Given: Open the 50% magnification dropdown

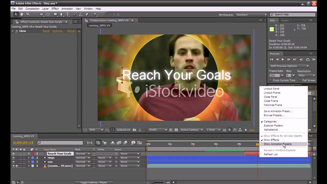Looking at the screenshot, I should (96, 130).
